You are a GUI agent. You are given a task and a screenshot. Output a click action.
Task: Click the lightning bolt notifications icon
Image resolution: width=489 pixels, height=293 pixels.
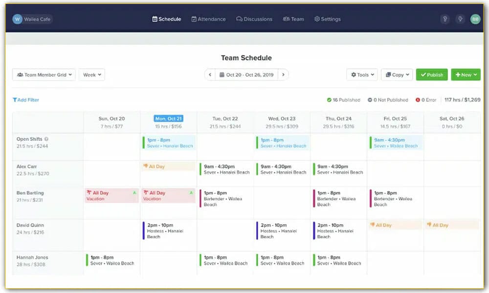[x=460, y=19]
